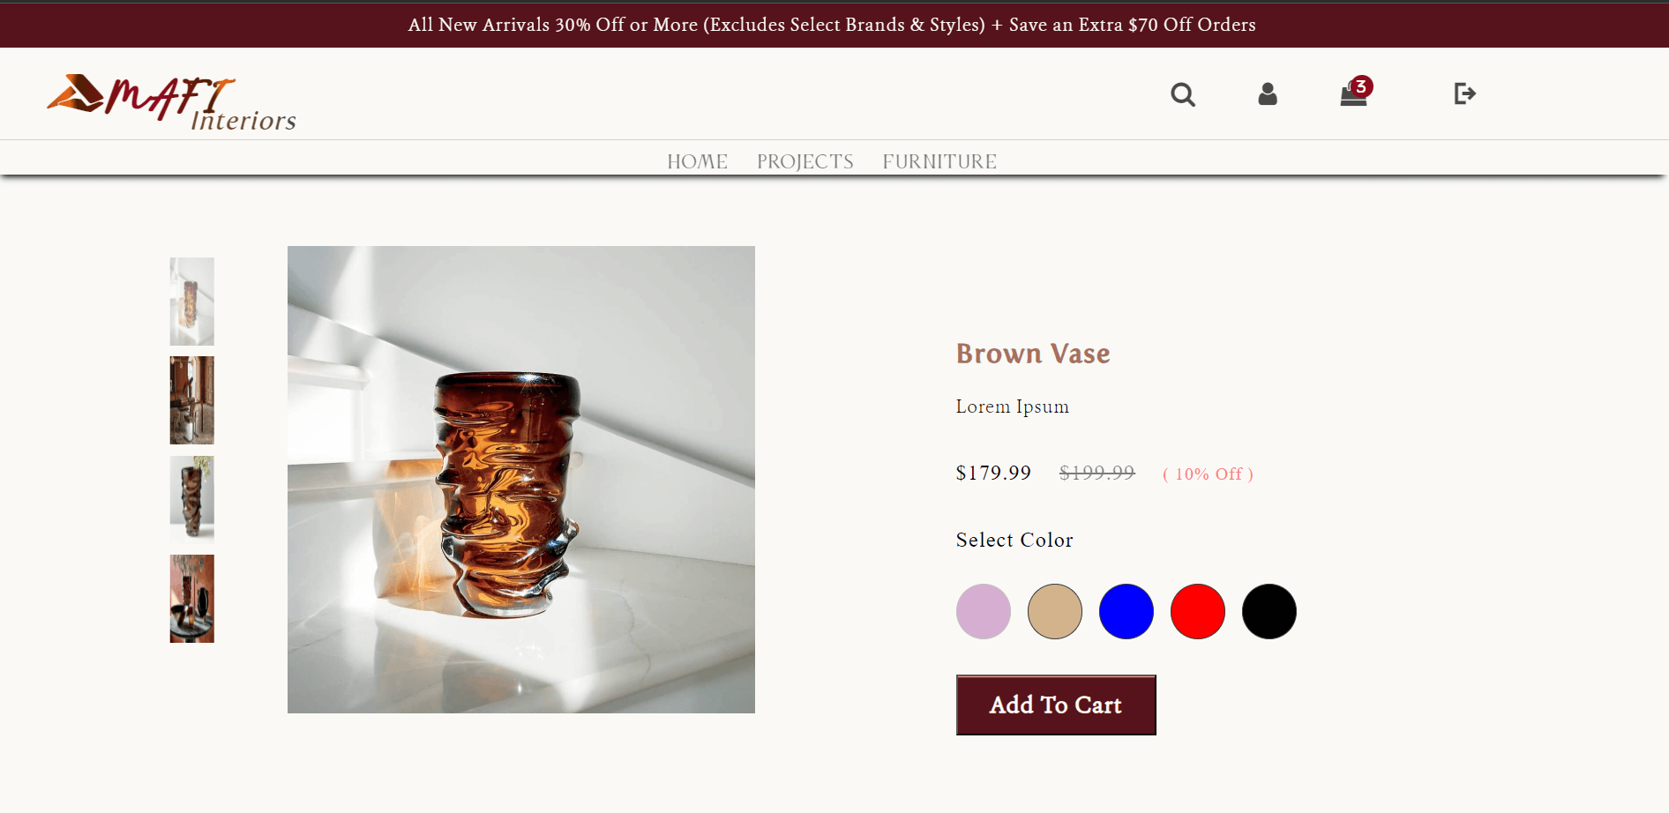View the first vase thumbnail
The width and height of the screenshot is (1669, 813).
192,302
